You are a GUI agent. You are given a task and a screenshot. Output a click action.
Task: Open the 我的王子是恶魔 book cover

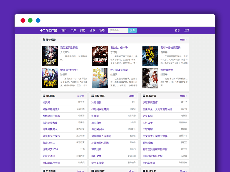50,56
